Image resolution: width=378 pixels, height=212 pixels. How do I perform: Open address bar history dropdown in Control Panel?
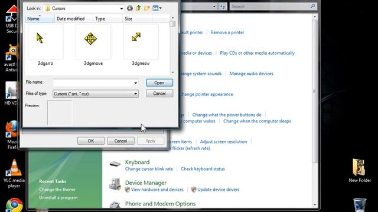pyautogui.click(x=214, y=6)
